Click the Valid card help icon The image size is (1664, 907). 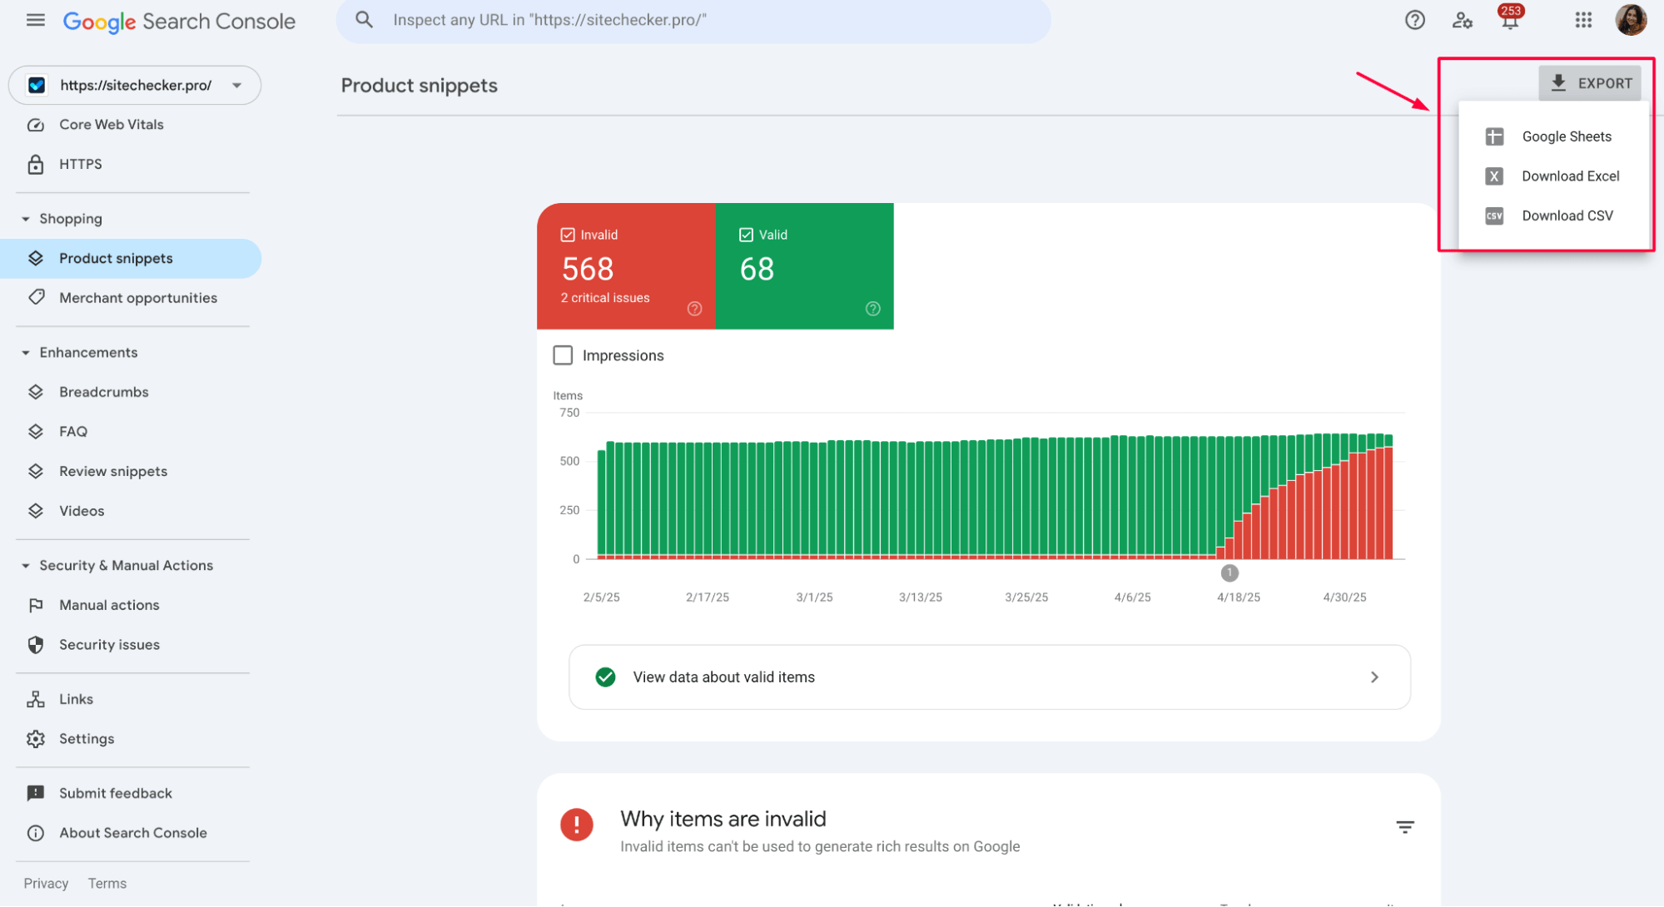pyautogui.click(x=872, y=309)
